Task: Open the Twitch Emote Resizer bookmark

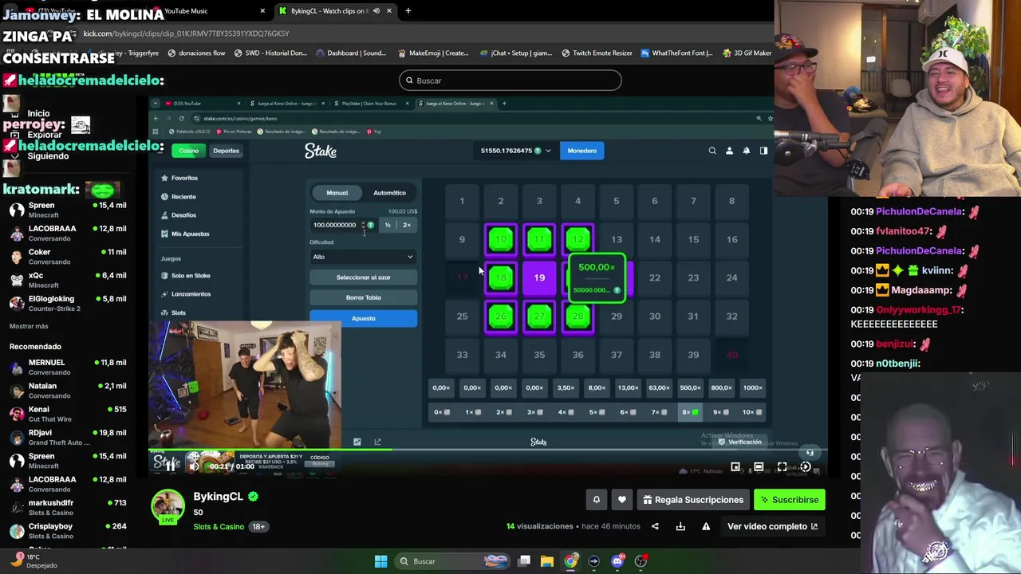Action: click(597, 53)
